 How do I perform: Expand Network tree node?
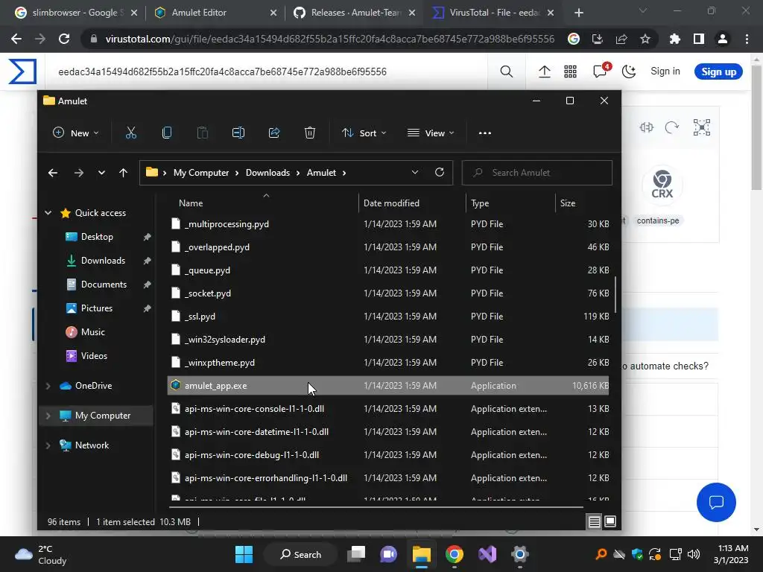(x=48, y=445)
